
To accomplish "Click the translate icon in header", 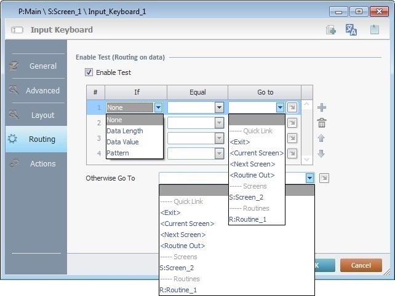I will (351, 29).
